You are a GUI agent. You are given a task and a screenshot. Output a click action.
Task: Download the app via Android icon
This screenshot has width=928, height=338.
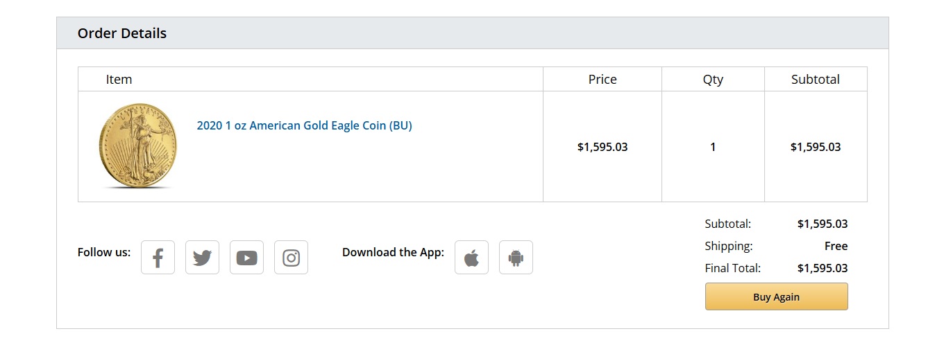click(x=516, y=258)
